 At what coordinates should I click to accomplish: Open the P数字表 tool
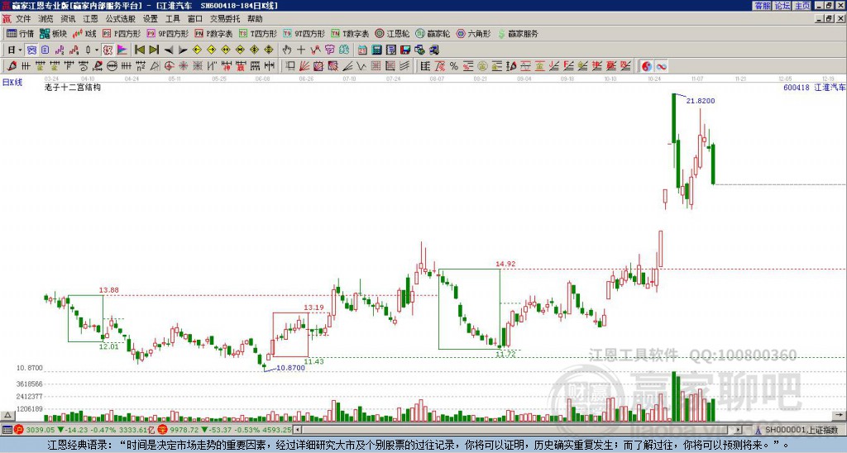point(213,33)
